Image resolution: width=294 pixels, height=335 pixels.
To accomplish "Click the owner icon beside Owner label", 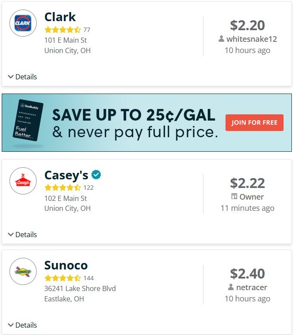I will click(234, 197).
